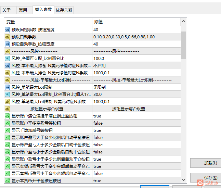Viewport: 221px width, 188px height.
Task: Select the 显示本货币开平仓按钮按钮 variable name
Action: pyautogui.click(x=36, y=181)
